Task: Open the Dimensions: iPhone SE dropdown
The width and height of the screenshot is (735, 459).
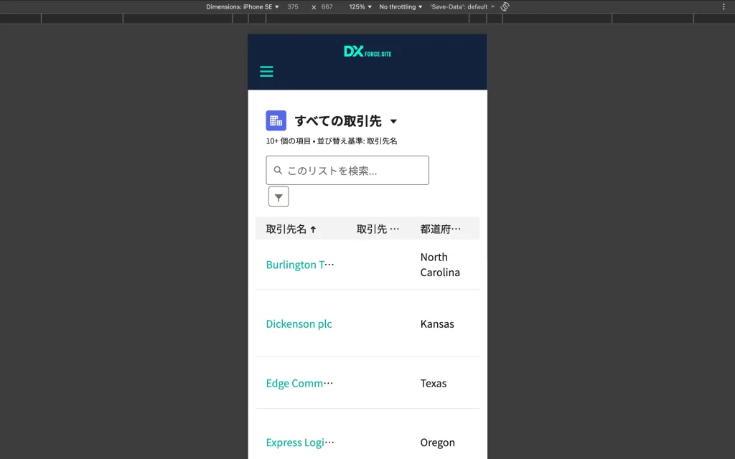Action: click(x=242, y=6)
